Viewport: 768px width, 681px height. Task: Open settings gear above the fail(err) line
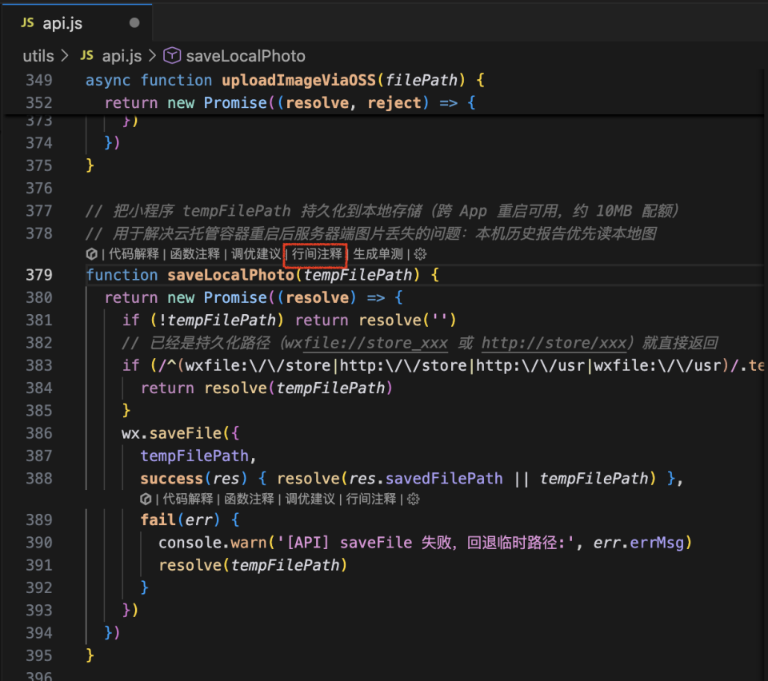pos(414,499)
